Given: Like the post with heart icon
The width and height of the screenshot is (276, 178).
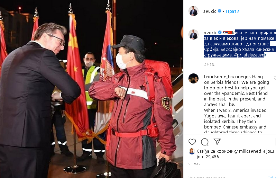Looking at the screenshot, I should click(x=192, y=142).
